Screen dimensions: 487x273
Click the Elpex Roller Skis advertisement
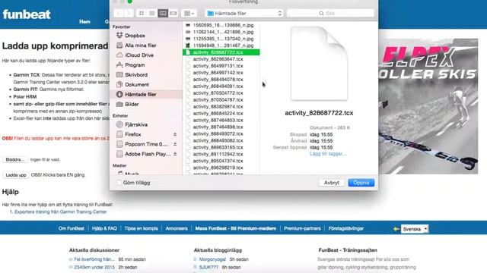click(x=428, y=106)
